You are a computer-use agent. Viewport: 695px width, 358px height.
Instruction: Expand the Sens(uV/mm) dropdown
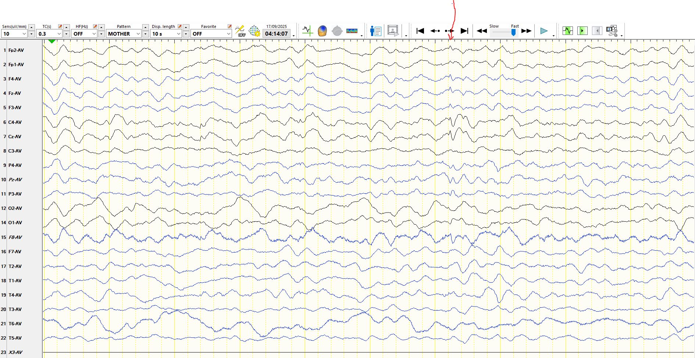[x=24, y=34]
